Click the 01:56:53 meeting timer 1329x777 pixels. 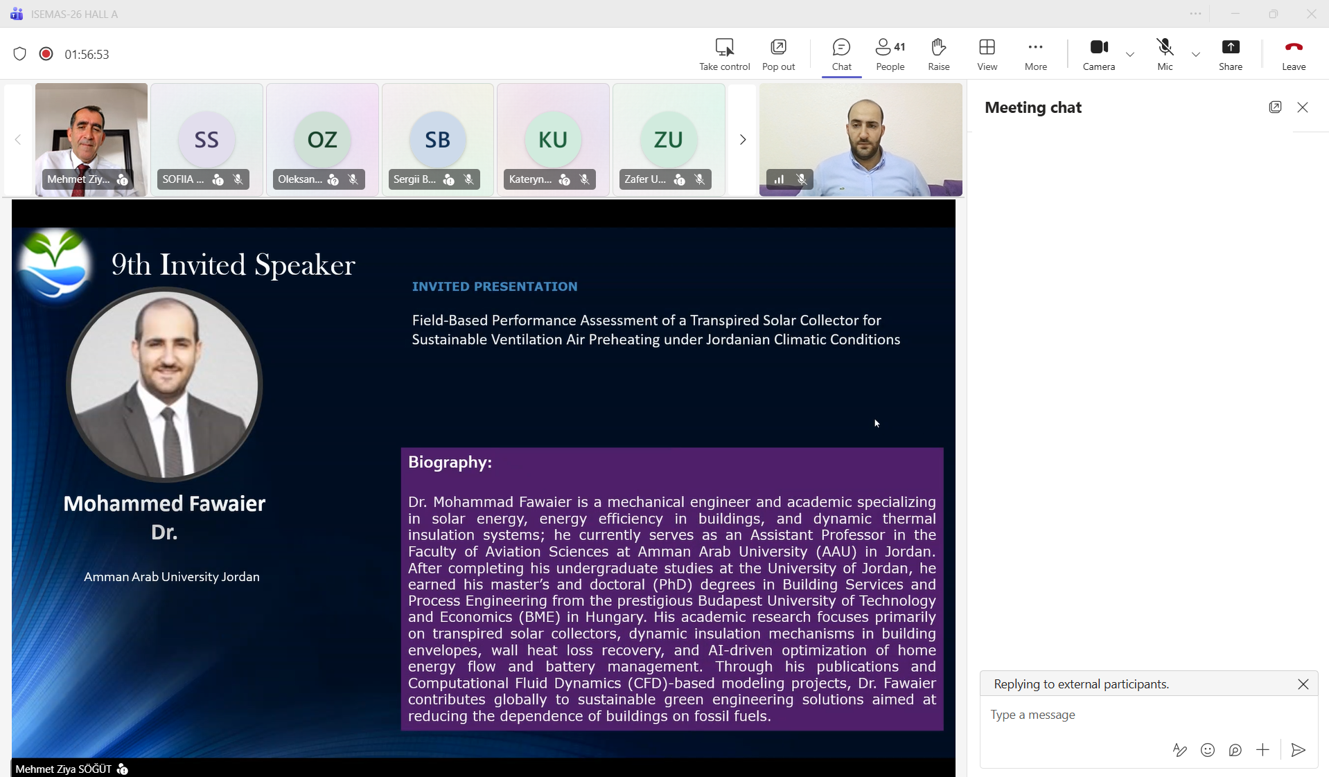(x=87, y=55)
